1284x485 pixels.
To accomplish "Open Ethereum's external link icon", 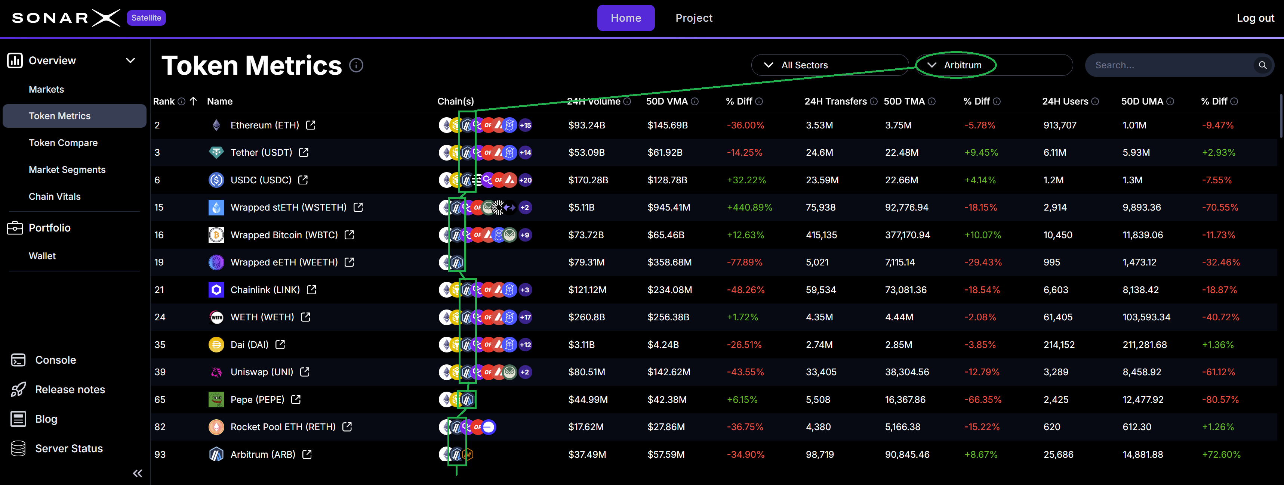I will click(x=311, y=125).
